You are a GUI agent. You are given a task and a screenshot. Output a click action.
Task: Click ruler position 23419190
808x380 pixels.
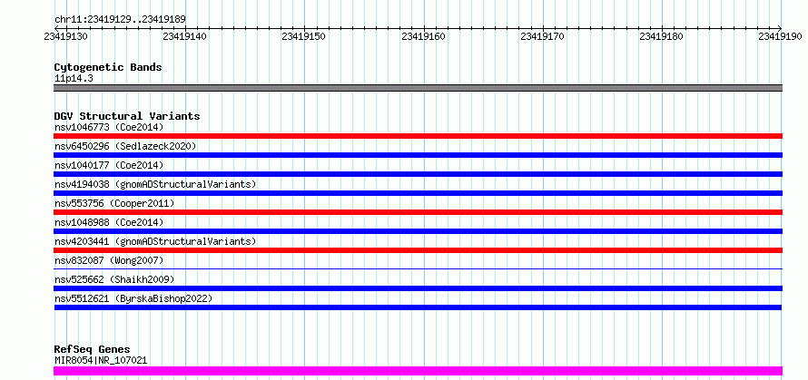pos(780,36)
